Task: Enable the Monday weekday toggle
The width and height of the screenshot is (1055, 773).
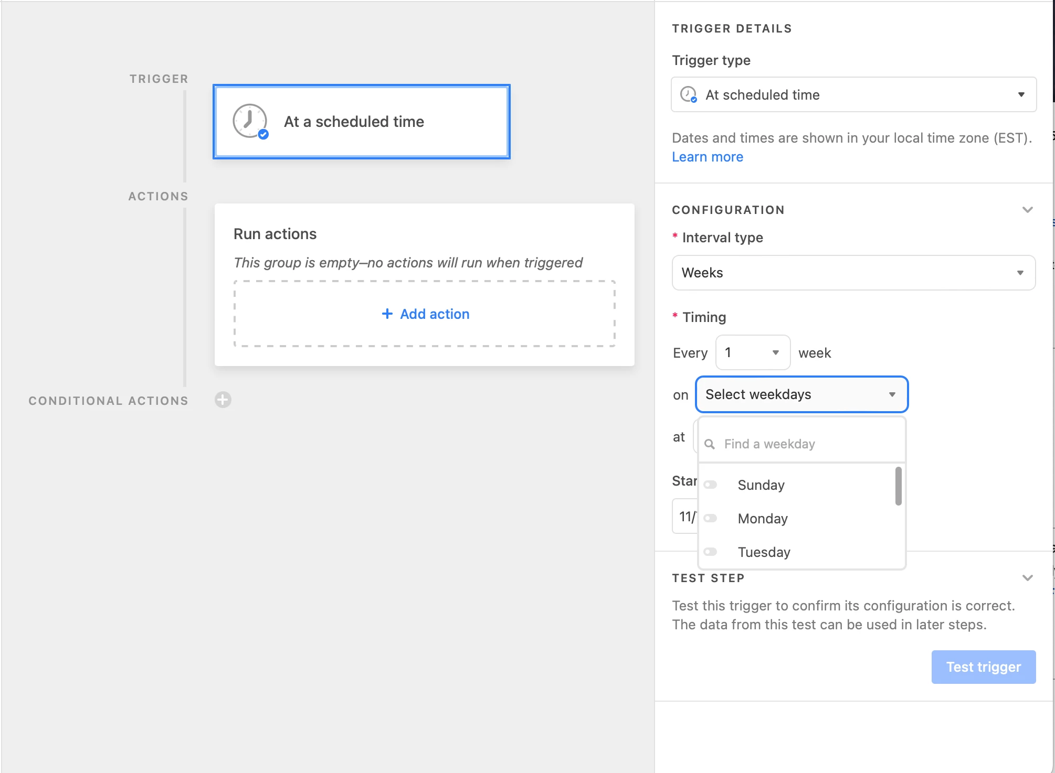Action: tap(711, 518)
